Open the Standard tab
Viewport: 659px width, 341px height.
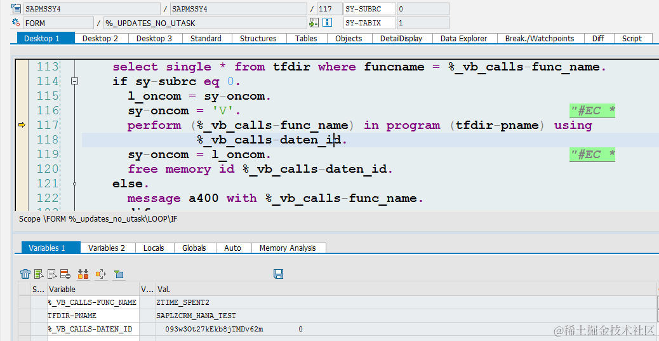point(206,38)
